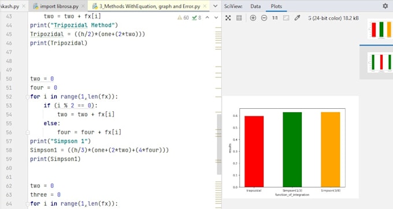This screenshot has width=393, height=209.
Task: Close the import librosa.py tab
Action: click(83, 6)
